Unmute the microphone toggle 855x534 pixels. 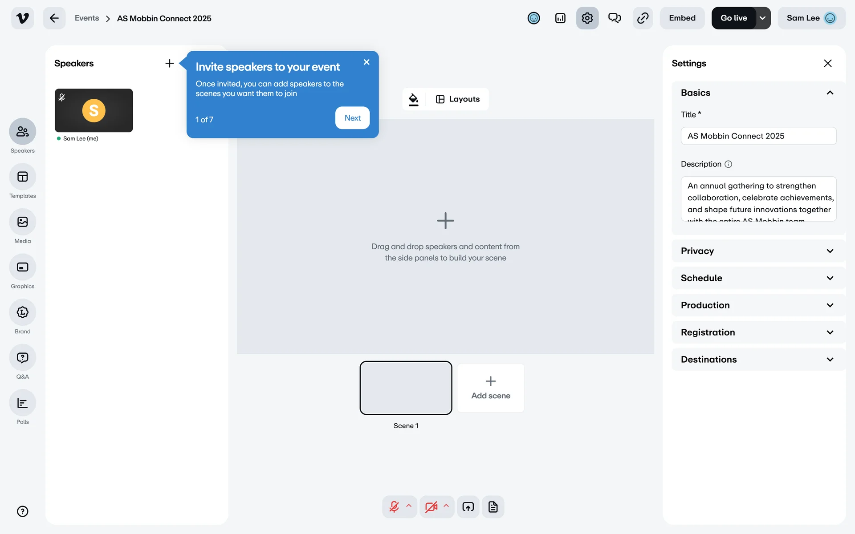[394, 507]
